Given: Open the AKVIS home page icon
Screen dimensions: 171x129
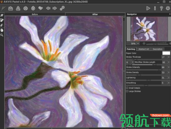Looking at the screenshot, I should pyautogui.click(x=3, y=8).
